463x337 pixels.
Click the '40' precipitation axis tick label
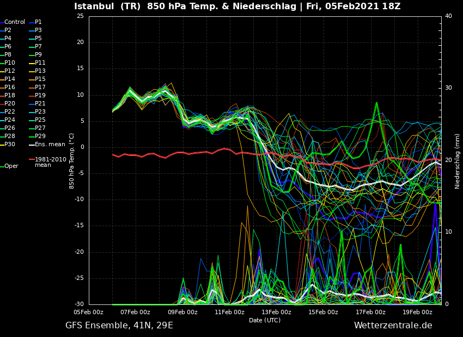click(448, 16)
